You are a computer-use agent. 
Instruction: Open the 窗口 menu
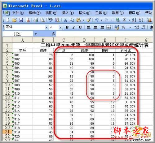[x=134, y=13]
